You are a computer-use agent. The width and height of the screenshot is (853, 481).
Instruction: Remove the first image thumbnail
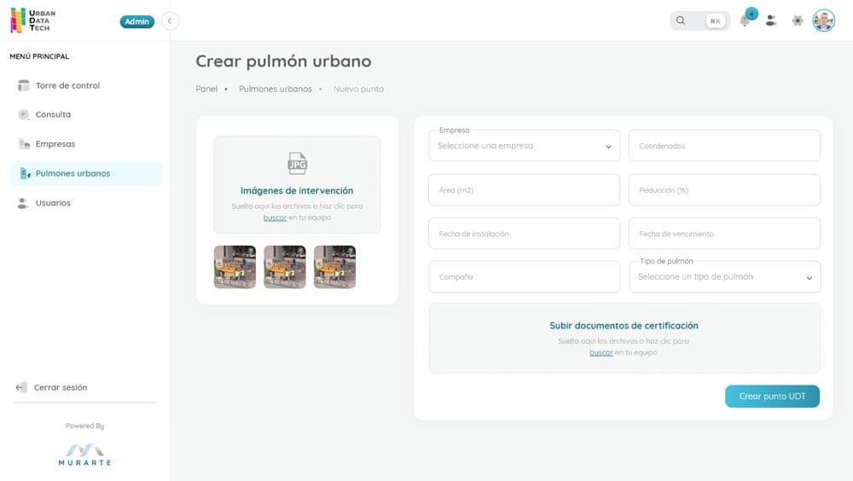pyautogui.click(x=250, y=251)
